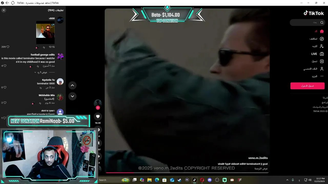Open Task View in the taskbar
The image size is (328, 184).
(x=135, y=180)
